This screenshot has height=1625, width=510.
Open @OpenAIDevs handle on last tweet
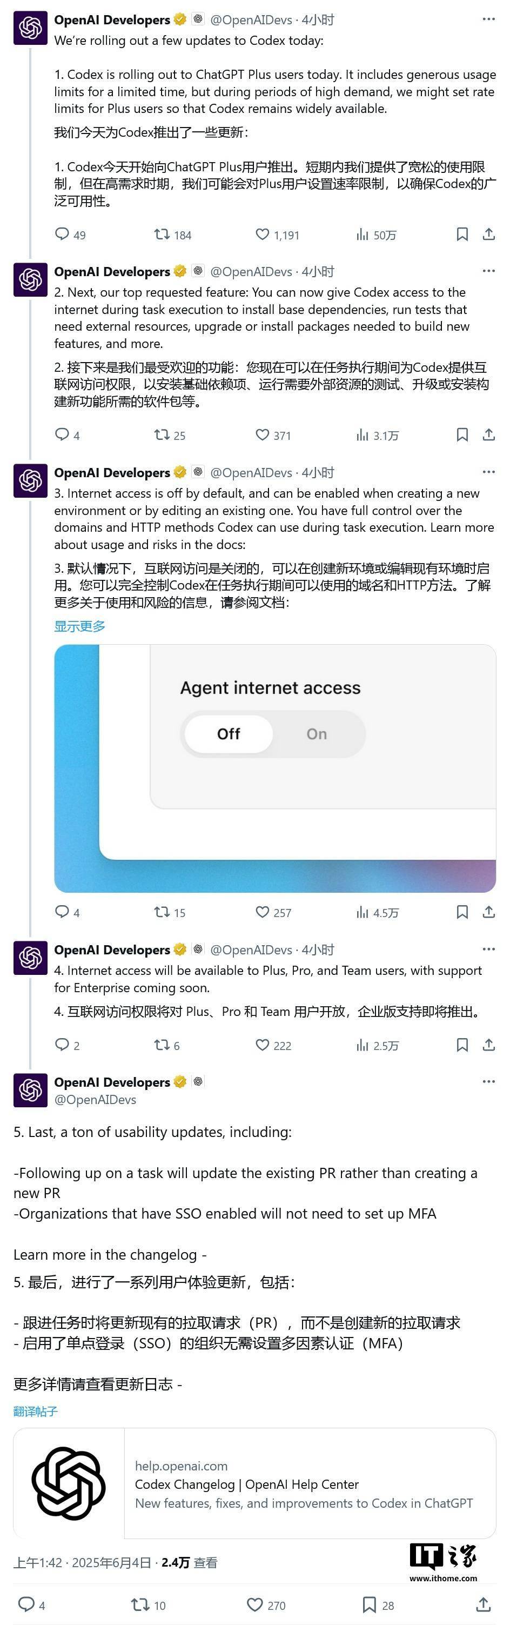[95, 1100]
